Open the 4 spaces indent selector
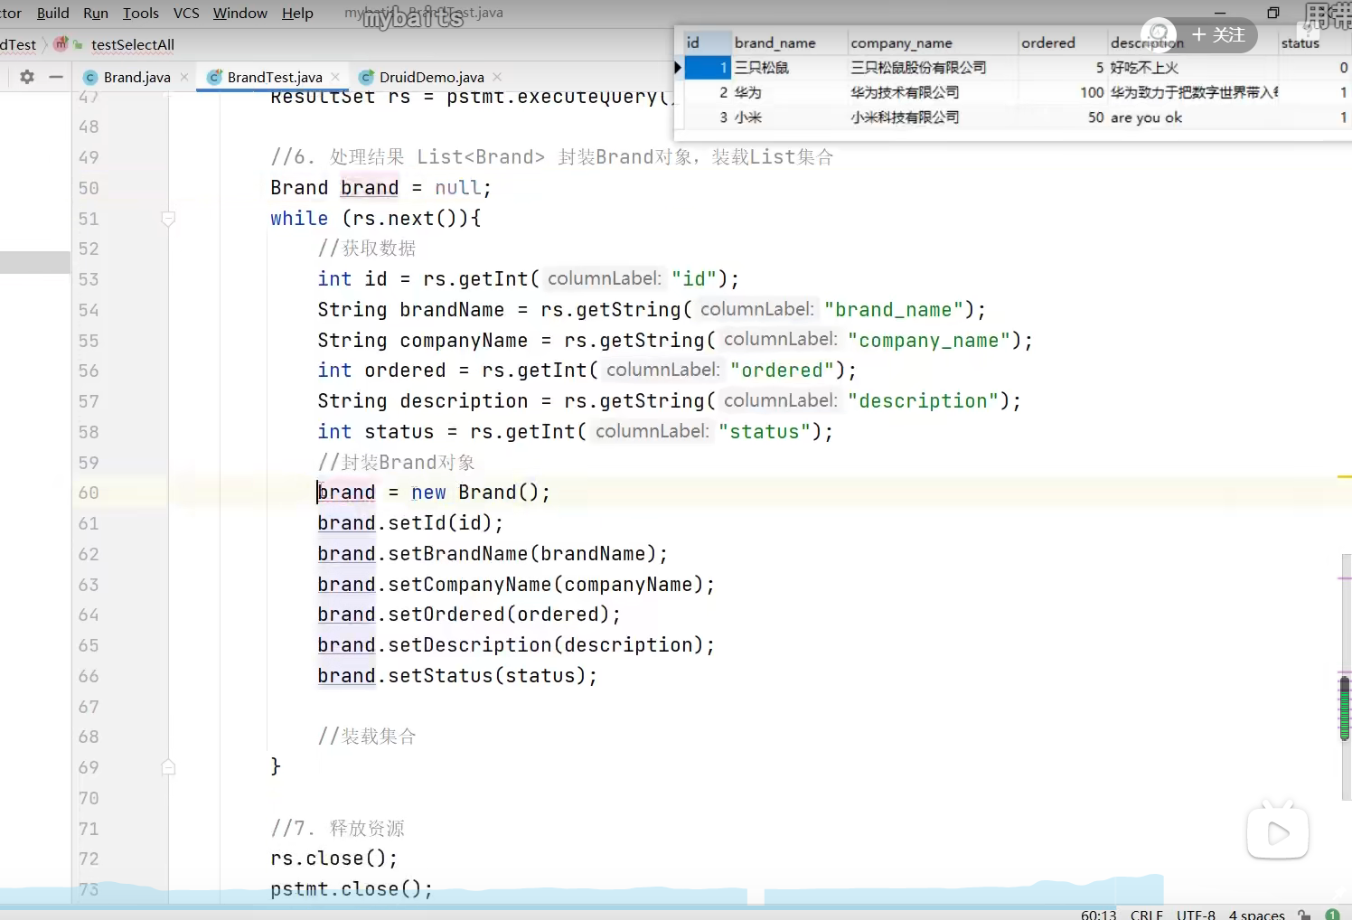The width and height of the screenshot is (1352, 920). 1256,915
